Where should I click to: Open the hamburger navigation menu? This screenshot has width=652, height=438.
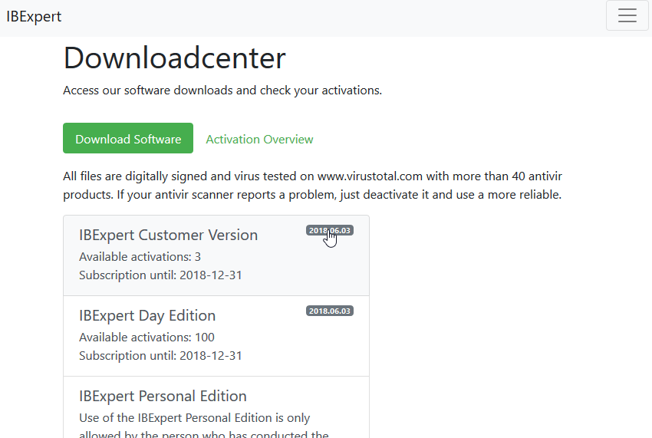(627, 15)
